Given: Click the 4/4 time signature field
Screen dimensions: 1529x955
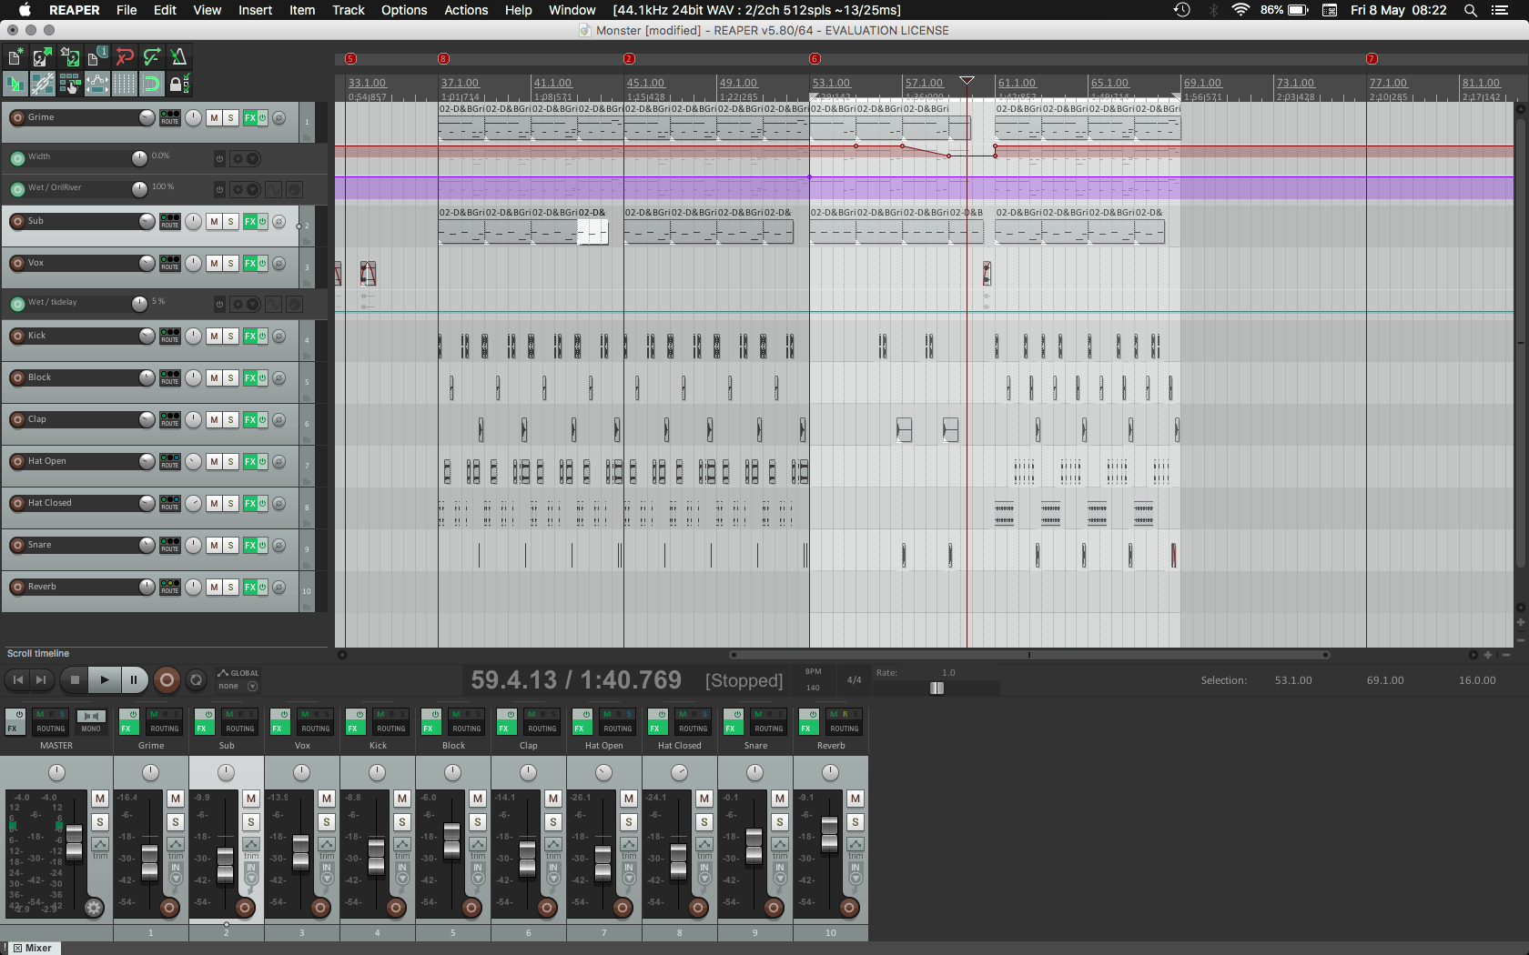Looking at the screenshot, I should [854, 680].
